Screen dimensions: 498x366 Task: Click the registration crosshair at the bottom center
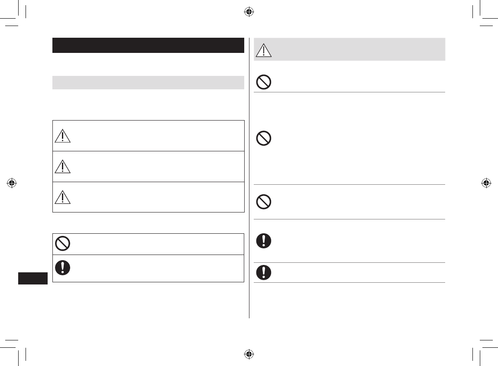pos(249,354)
